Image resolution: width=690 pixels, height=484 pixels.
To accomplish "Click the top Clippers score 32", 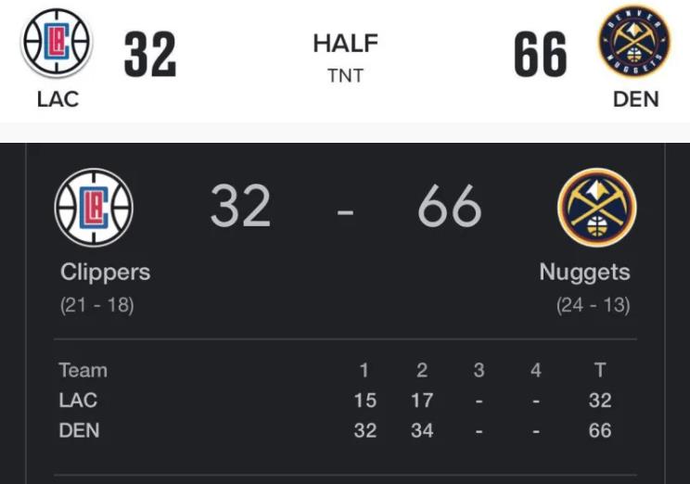I will (x=150, y=55).
